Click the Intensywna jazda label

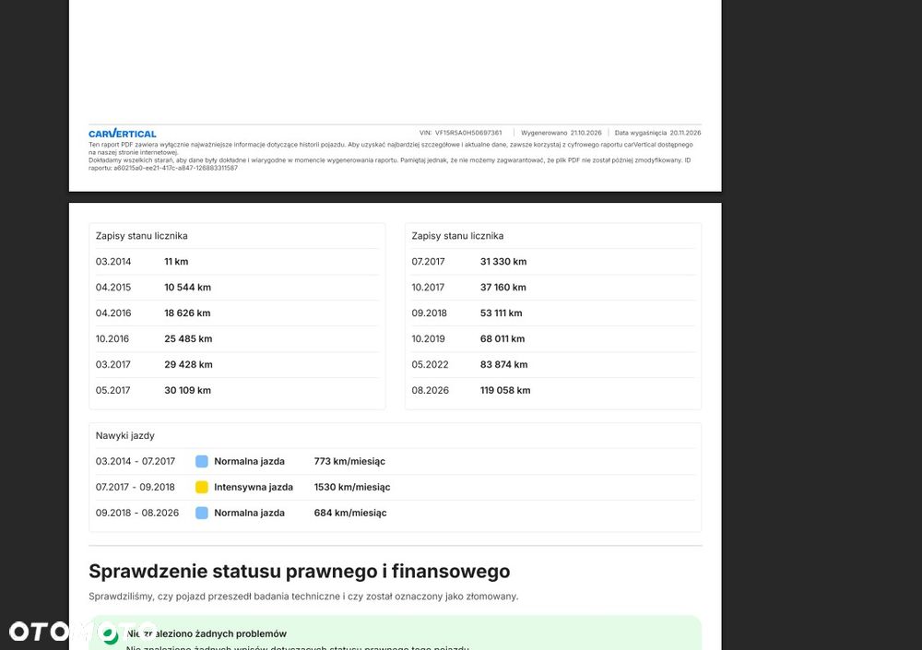click(254, 488)
